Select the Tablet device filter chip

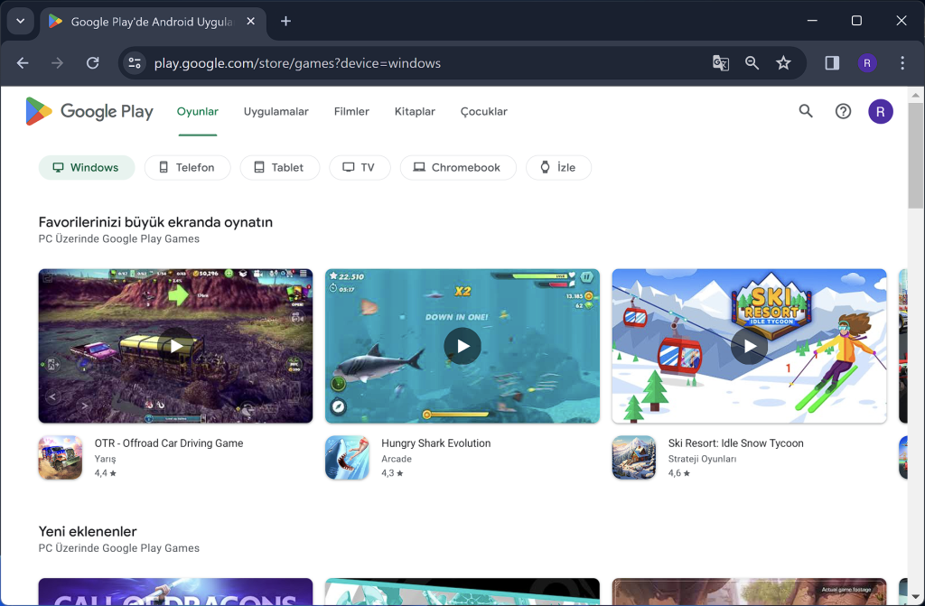[280, 168]
